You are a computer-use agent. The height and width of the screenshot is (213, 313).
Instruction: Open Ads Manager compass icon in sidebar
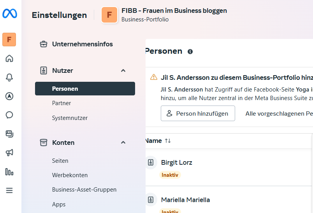click(9, 96)
